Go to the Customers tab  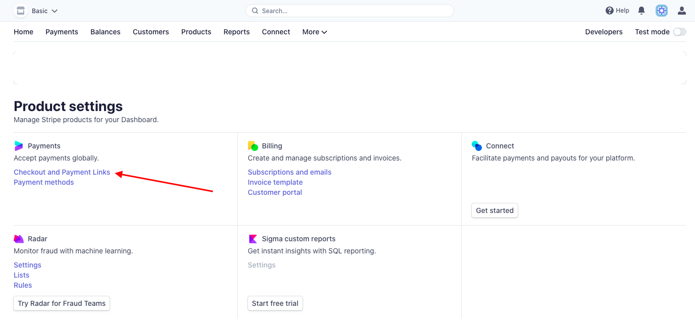[x=151, y=32]
